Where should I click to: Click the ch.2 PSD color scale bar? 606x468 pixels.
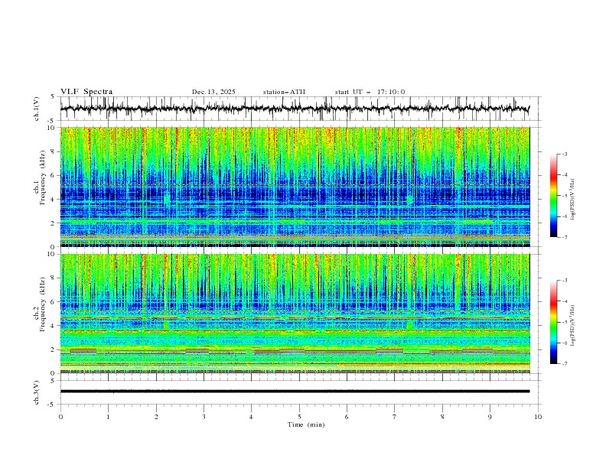(553, 322)
